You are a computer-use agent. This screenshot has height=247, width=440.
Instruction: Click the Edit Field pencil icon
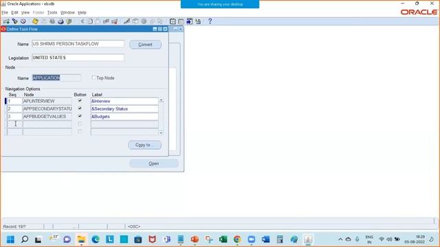coord(126,21)
